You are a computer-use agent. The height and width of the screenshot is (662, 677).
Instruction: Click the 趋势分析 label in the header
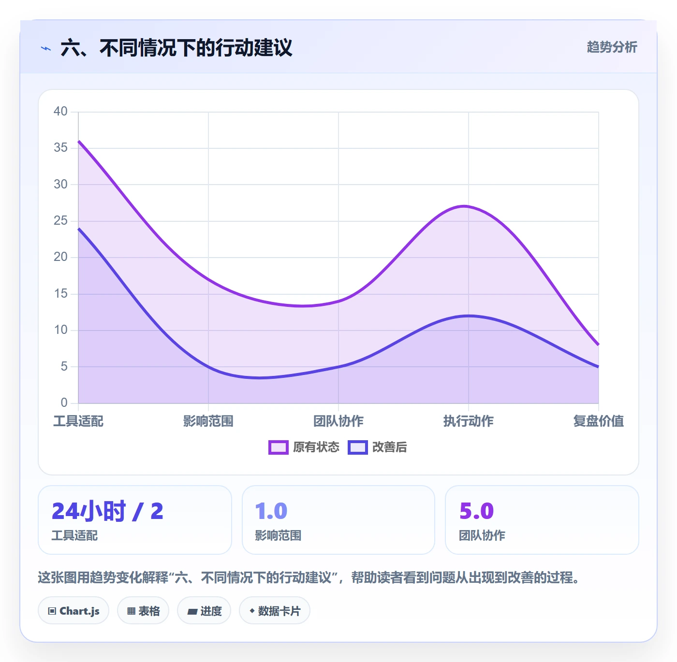click(612, 47)
